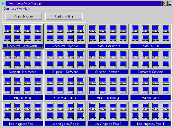Click second bottom-row computer in Customer Service group
Image resolution: width=173 pixels, height=128 pixels.
pos(145,64)
